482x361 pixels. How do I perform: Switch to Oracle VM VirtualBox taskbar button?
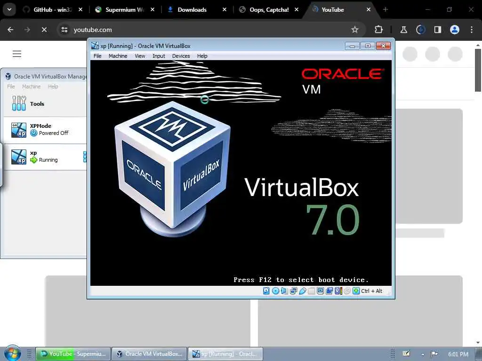point(149,354)
